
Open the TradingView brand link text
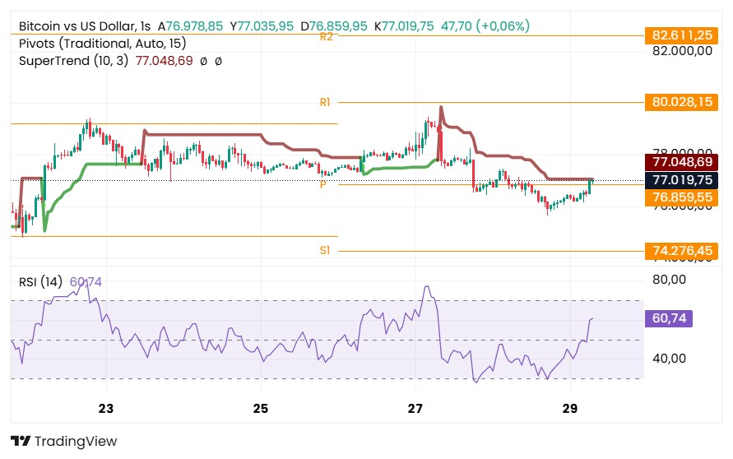pyautogui.click(x=76, y=441)
